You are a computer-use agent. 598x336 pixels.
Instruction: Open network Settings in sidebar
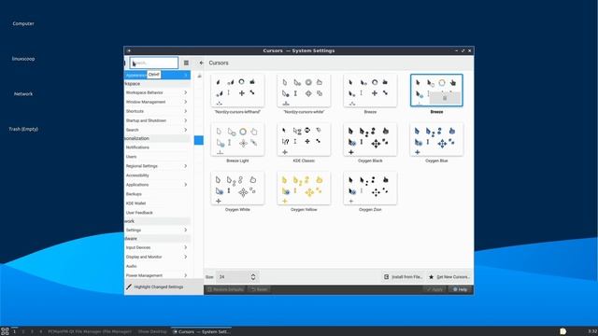(157, 231)
